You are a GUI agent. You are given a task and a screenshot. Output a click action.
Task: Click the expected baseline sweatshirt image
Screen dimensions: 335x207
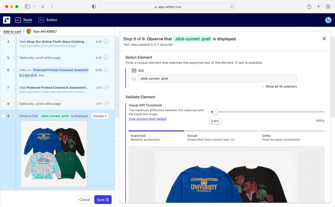point(227,177)
